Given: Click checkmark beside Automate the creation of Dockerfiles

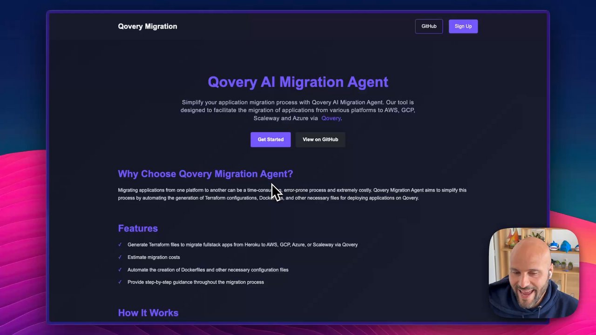Looking at the screenshot, I should (120, 270).
